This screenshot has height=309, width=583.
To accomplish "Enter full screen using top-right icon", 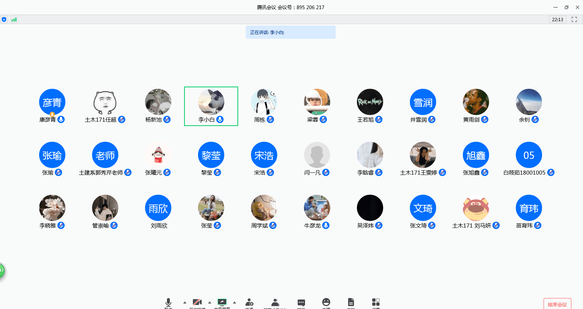I will pos(574,19).
